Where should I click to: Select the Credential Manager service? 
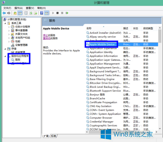101,122
